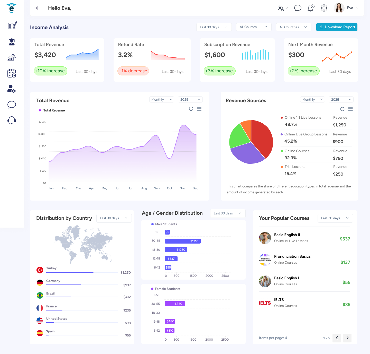Toggle the Total Revenue legend series
The height and width of the screenshot is (354, 370).
point(52,110)
